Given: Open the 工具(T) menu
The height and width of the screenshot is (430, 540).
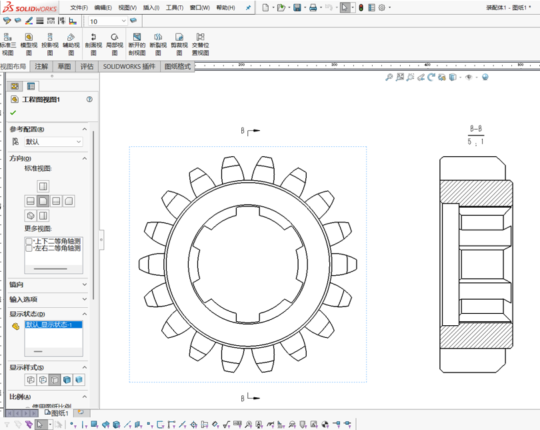Looking at the screenshot, I should [174, 8].
